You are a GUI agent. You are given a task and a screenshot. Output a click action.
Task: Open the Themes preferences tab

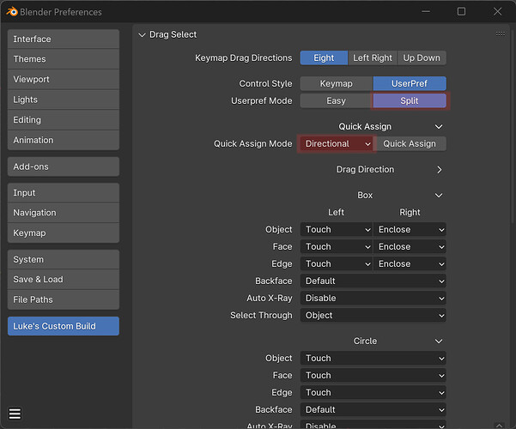[64, 59]
